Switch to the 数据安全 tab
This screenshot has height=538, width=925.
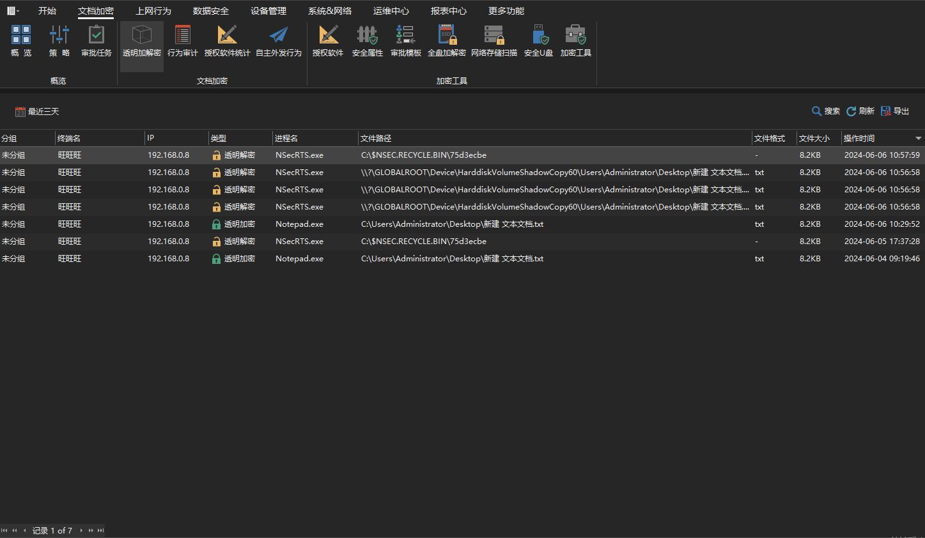click(211, 11)
